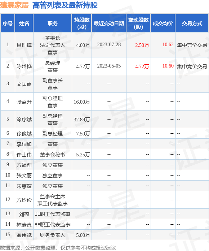This screenshot has height=251, width=209.
Task: Click the 建霖家居 company name in title
Action: [x=14, y=5]
